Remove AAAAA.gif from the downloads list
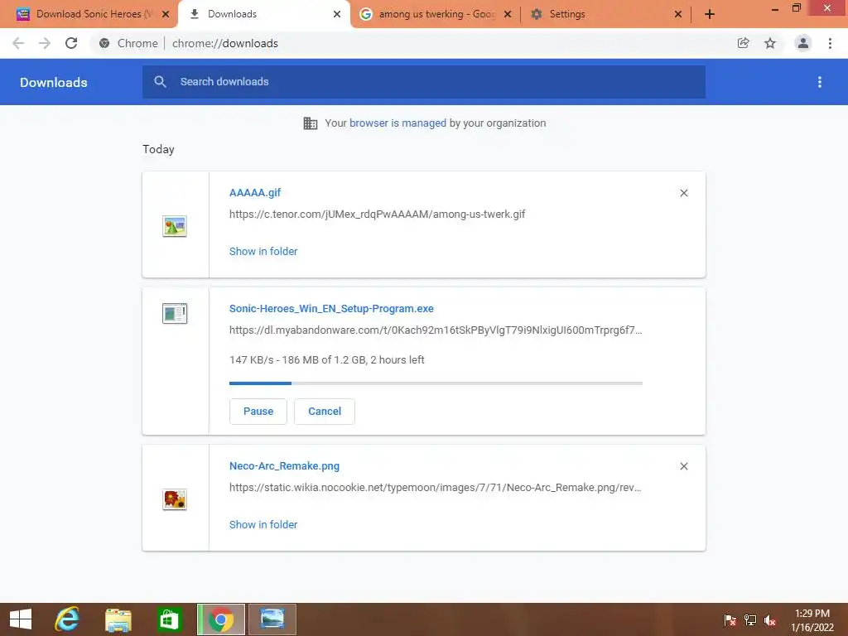The height and width of the screenshot is (636, 848). click(x=683, y=193)
